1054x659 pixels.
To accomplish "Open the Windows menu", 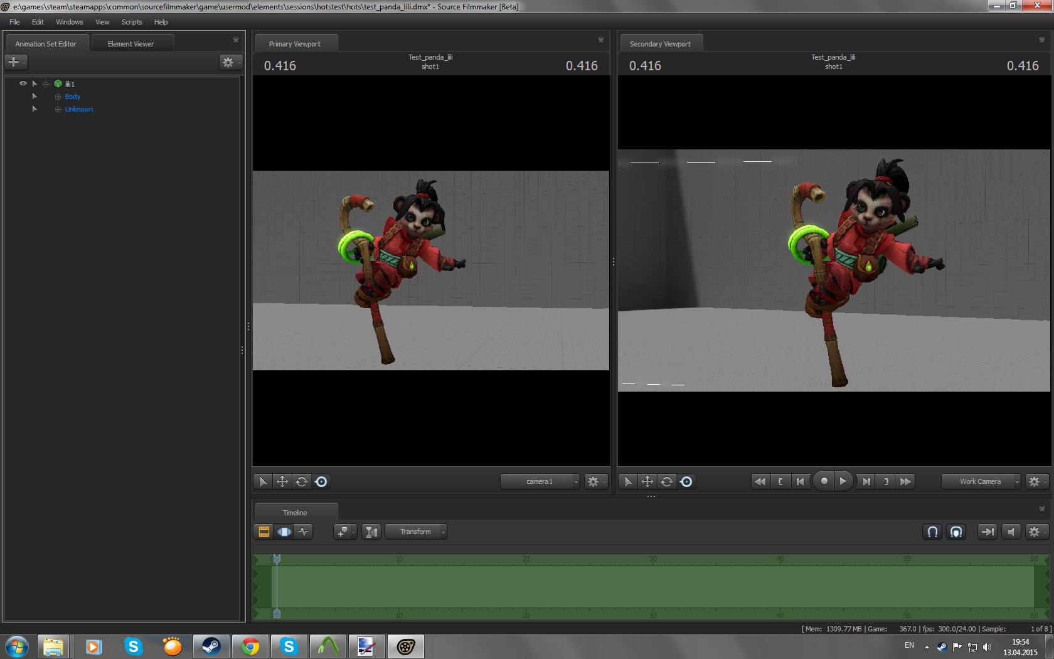I will click(x=70, y=22).
